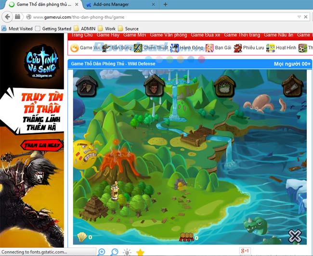Click the wooden temple on the island
Viewport: 313px width, 256px height.
coord(94,208)
